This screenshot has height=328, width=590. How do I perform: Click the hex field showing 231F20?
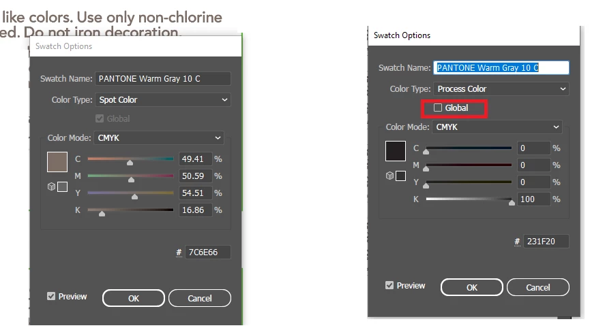coord(546,242)
